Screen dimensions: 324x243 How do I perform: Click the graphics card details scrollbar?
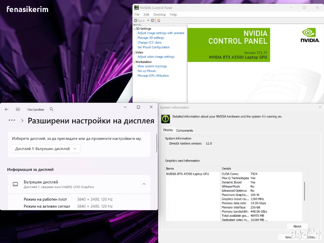point(304,191)
